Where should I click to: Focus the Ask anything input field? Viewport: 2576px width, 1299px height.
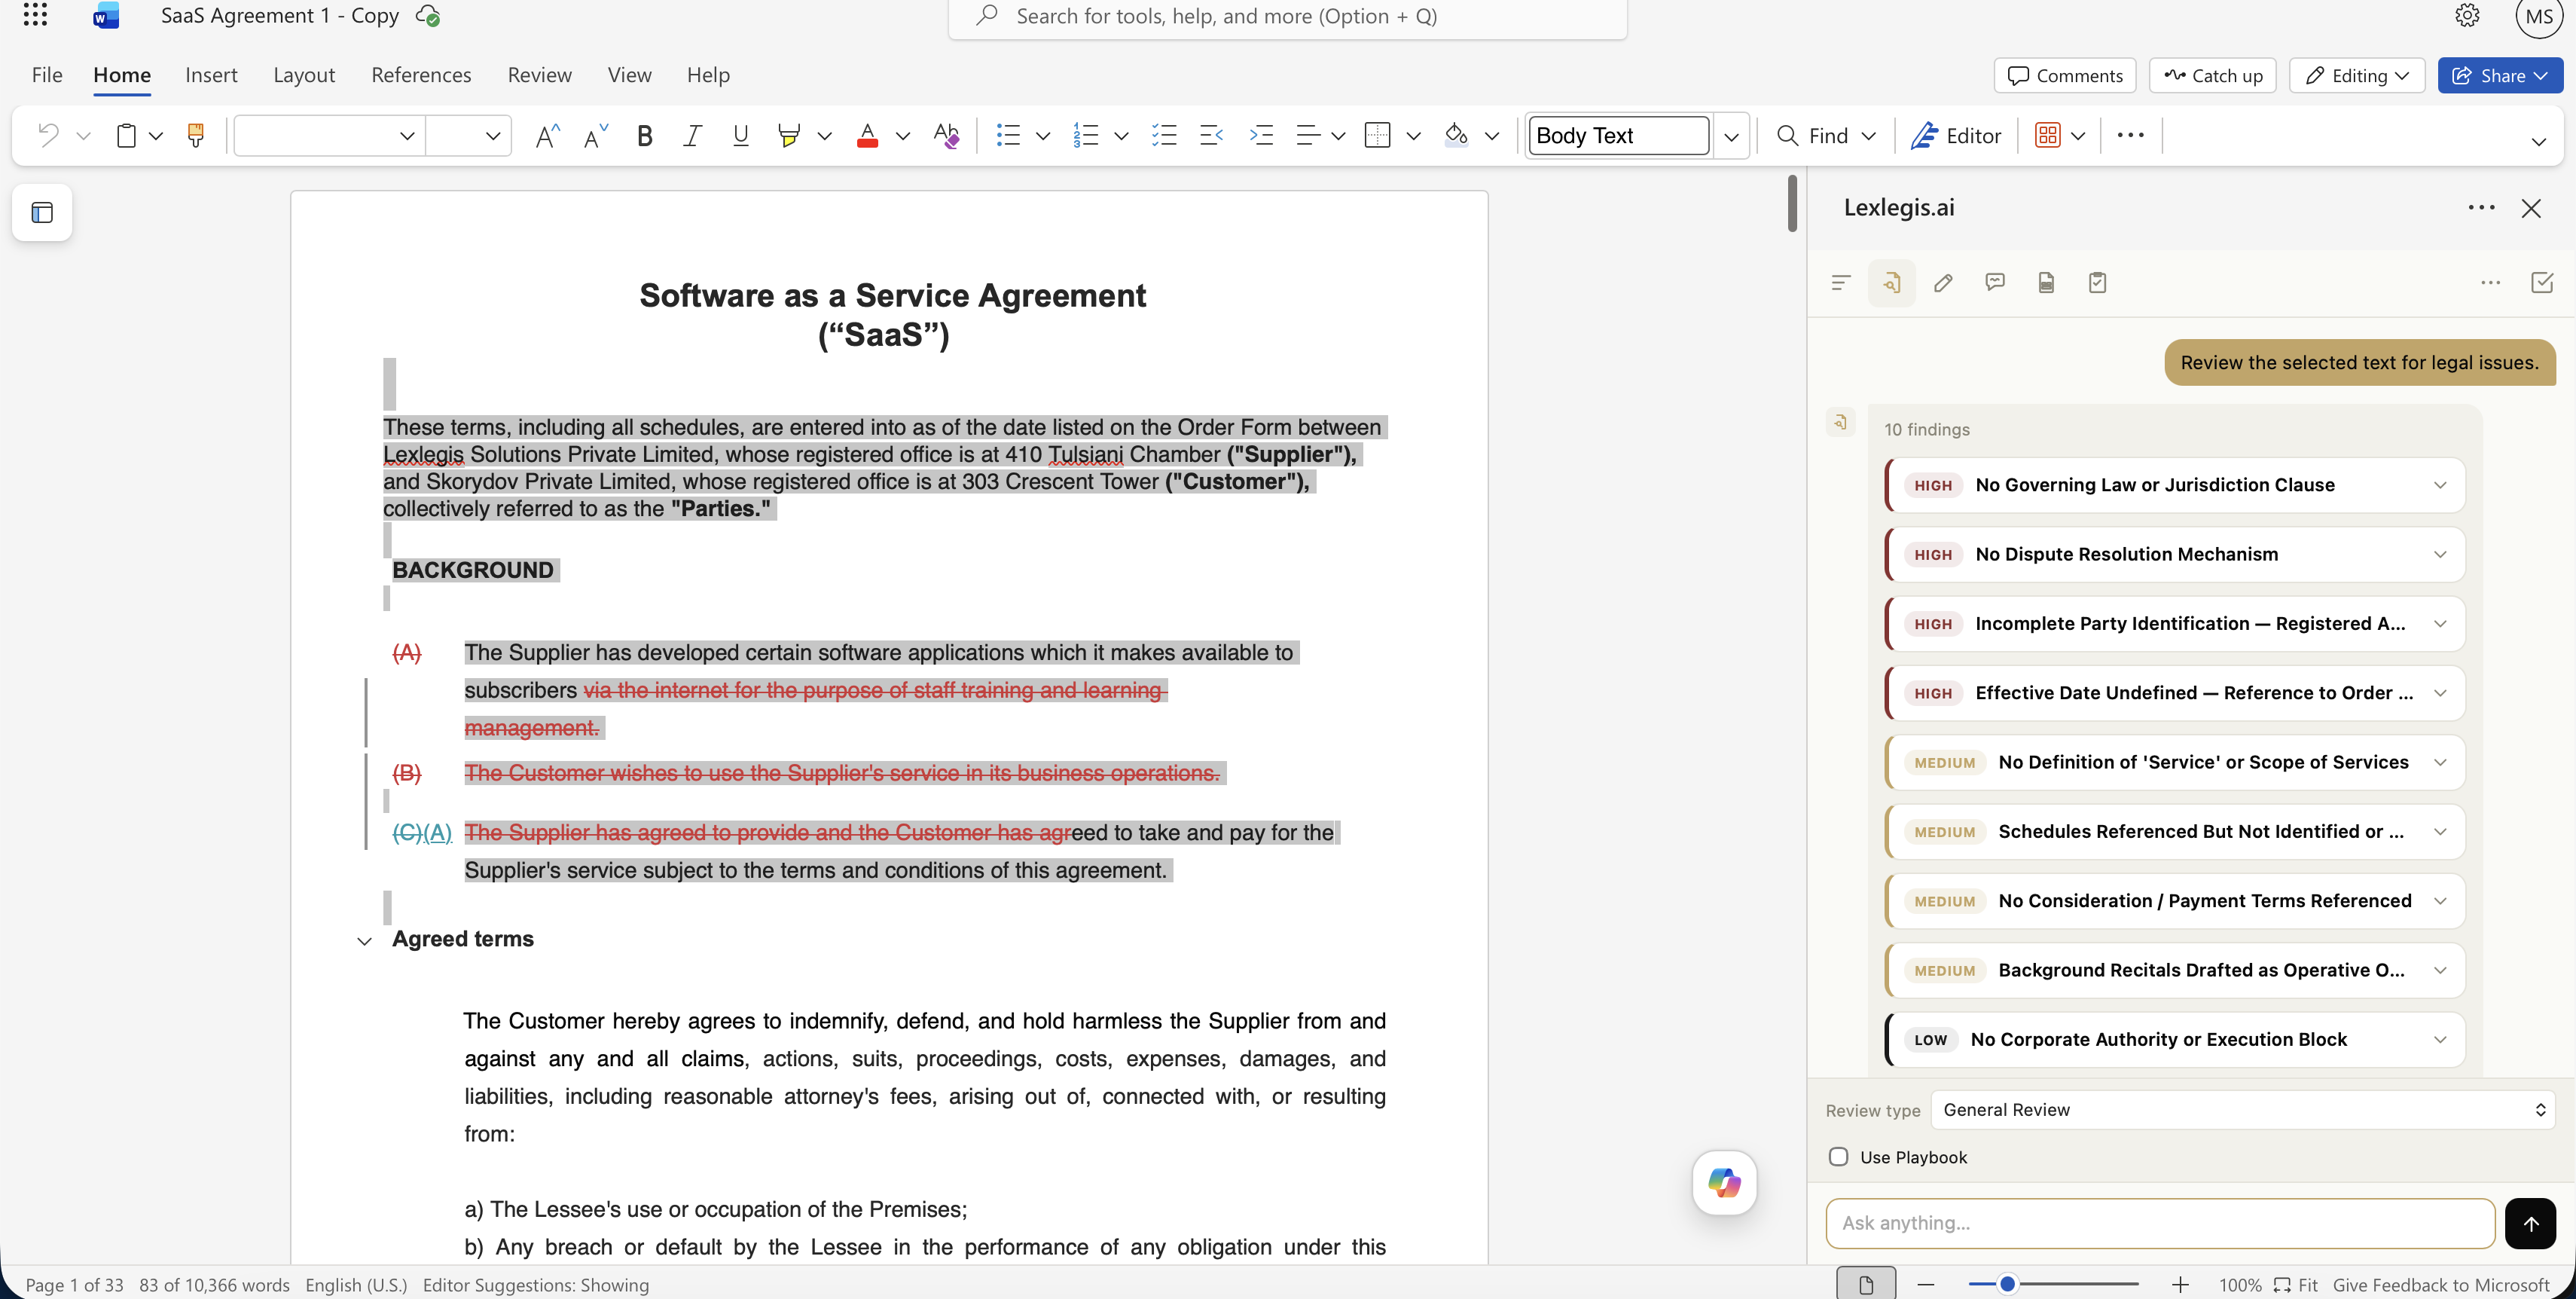tap(2160, 1223)
